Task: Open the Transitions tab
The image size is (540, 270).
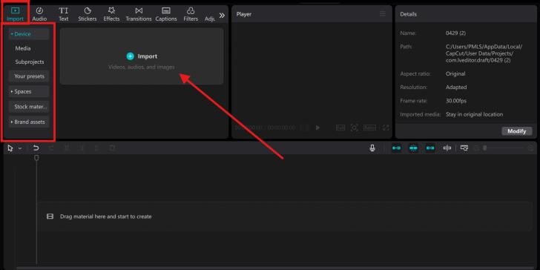Action: tap(139, 15)
